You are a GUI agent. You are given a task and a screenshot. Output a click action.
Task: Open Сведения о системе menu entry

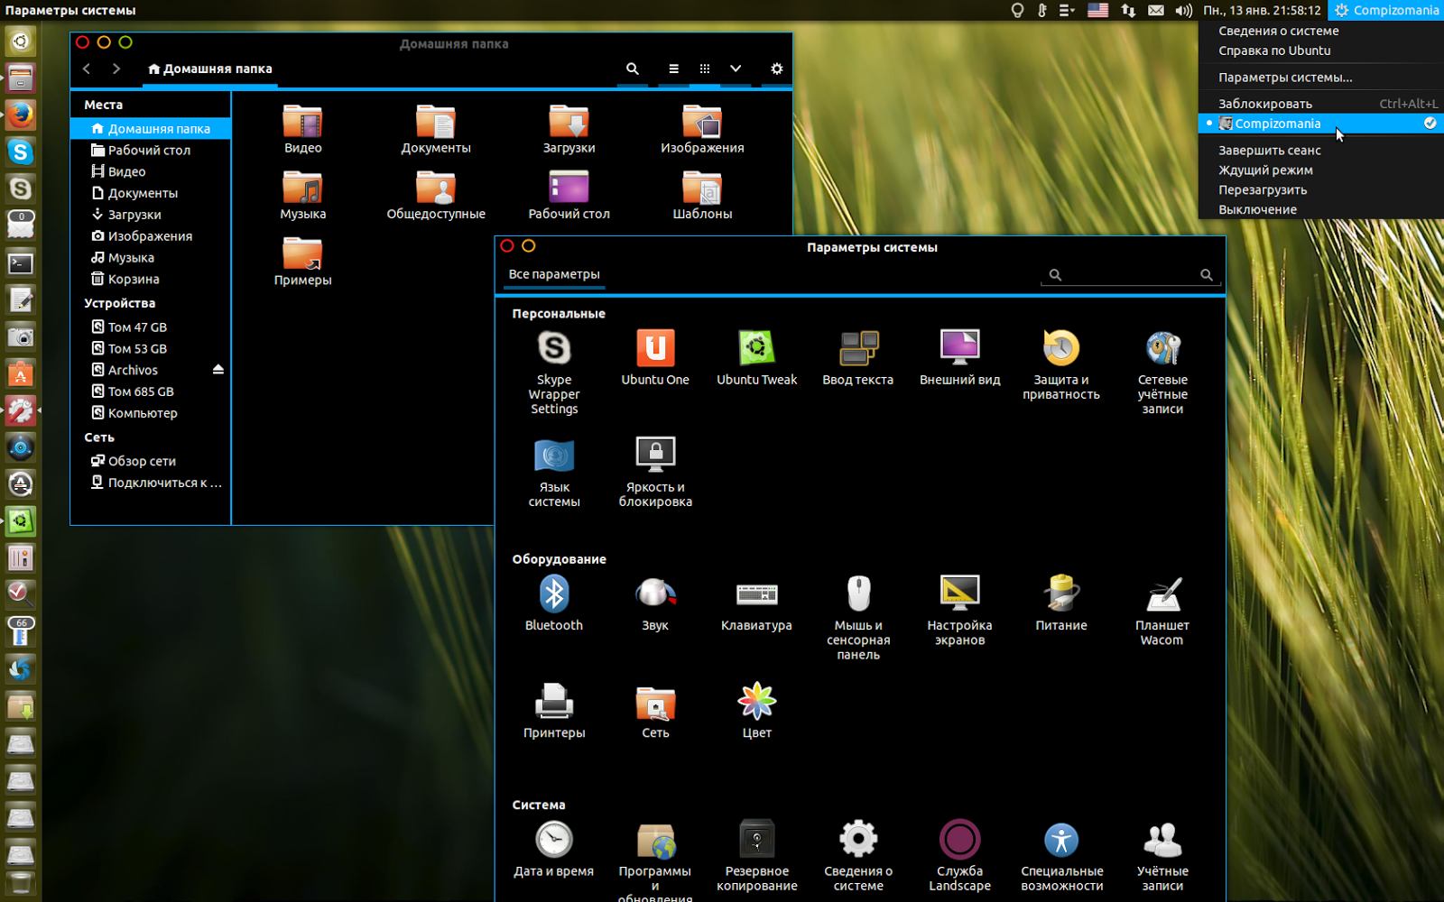(x=1321, y=31)
